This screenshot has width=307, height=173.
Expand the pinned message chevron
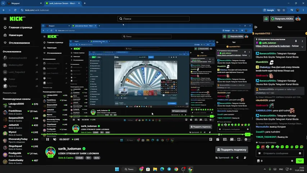point(302,47)
